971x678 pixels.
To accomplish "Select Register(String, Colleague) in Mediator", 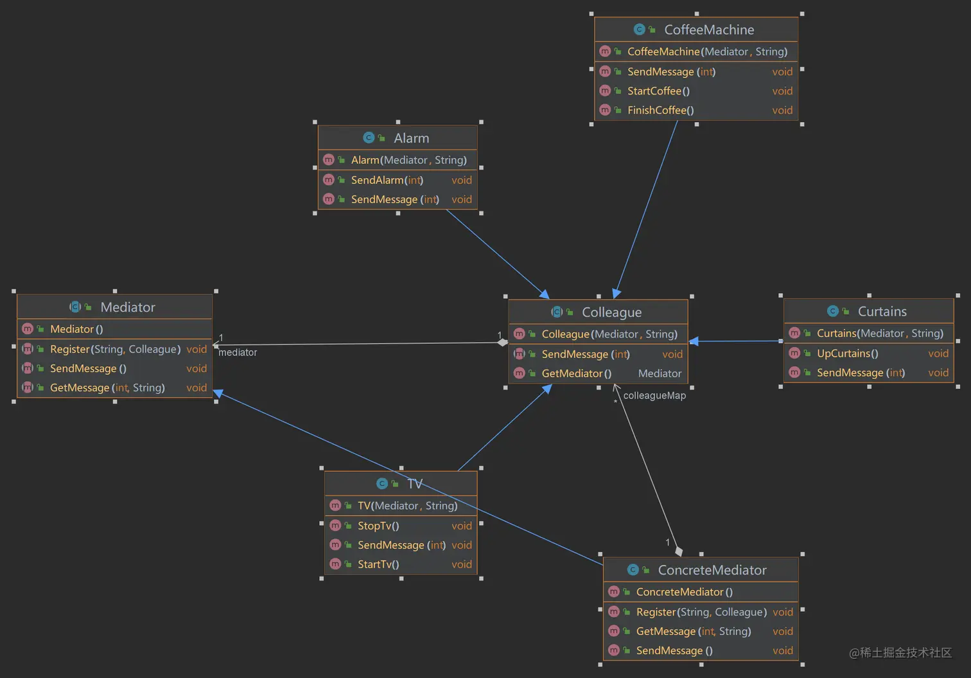I will (115, 349).
